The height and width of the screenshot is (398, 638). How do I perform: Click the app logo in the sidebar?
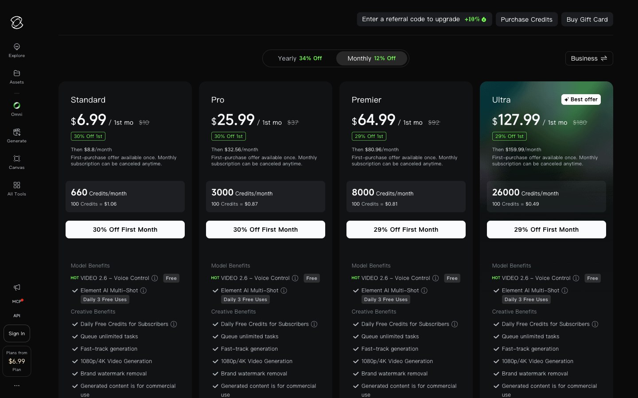tap(17, 23)
